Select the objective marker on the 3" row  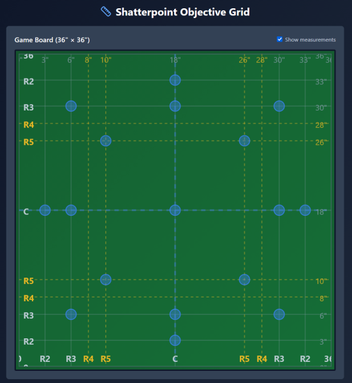[x=175, y=340]
